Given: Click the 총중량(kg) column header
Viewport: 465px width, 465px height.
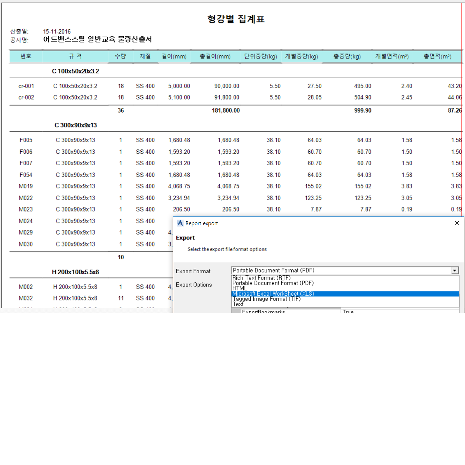Looking at the screenshot, I should [x=347, y=56].
